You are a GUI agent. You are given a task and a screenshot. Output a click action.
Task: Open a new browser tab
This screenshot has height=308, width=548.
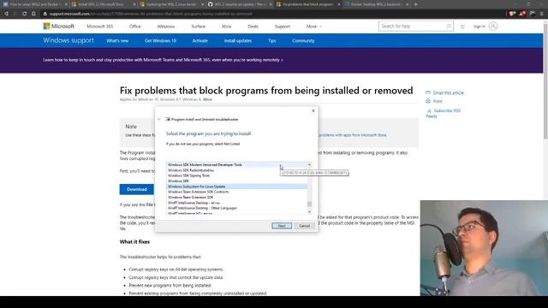tap(416, 4)
